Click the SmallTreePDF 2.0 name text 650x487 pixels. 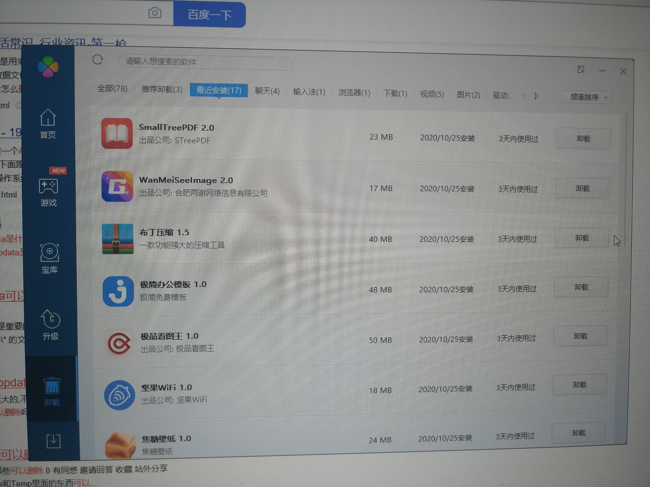click(x=176, y=128)
